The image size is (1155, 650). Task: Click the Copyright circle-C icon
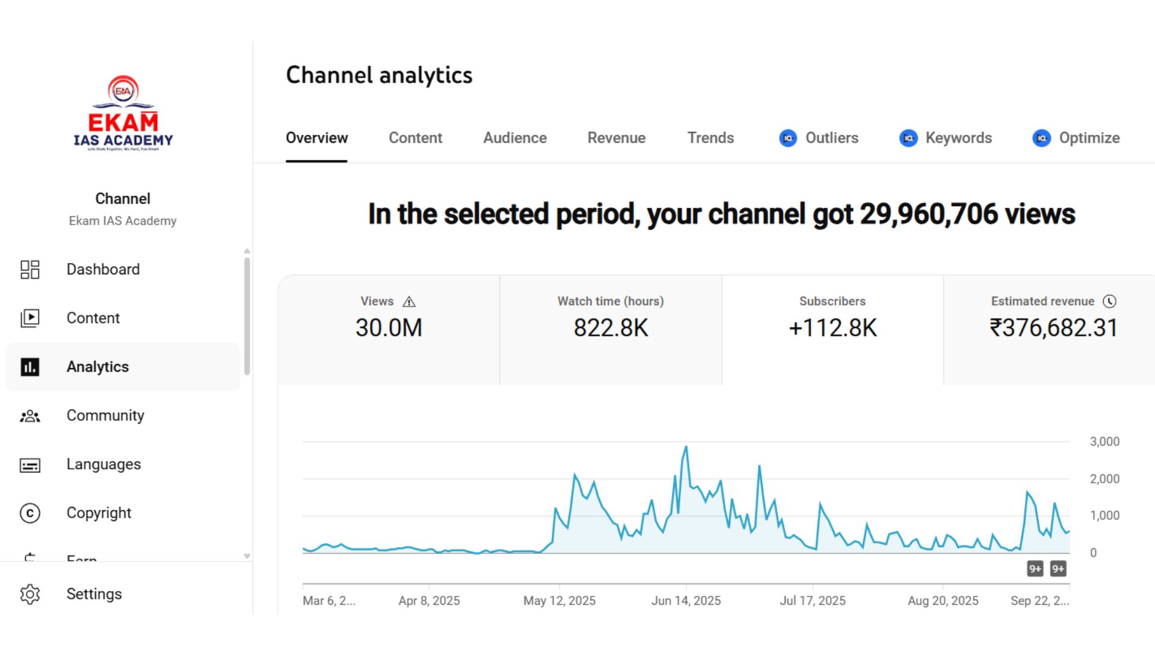tap(30, 513)
